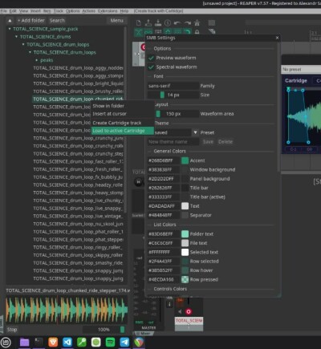Viewport: 321px width, 349px height.
Task: Toggle the metronome icon in the toolbar
Action: (197, 22)
